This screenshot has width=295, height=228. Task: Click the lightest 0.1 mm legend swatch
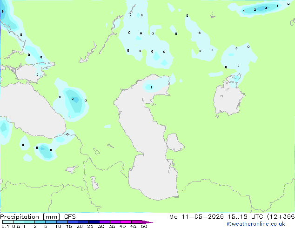(8, 222)
